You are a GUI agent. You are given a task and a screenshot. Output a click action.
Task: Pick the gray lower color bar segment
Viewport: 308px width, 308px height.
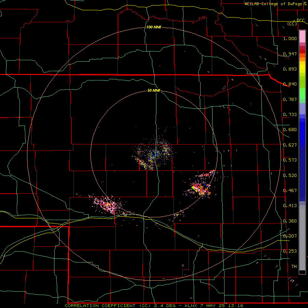point(302,238)
